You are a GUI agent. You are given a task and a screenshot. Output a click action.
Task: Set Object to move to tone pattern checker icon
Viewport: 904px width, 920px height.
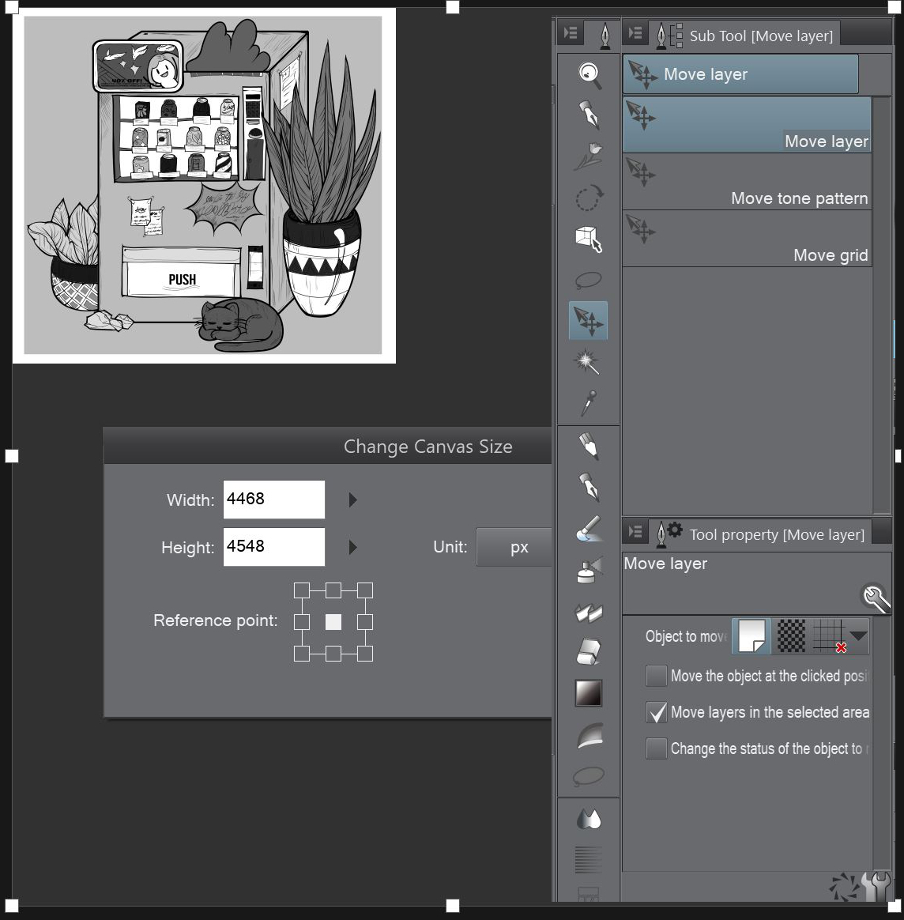tap(791, 636)
